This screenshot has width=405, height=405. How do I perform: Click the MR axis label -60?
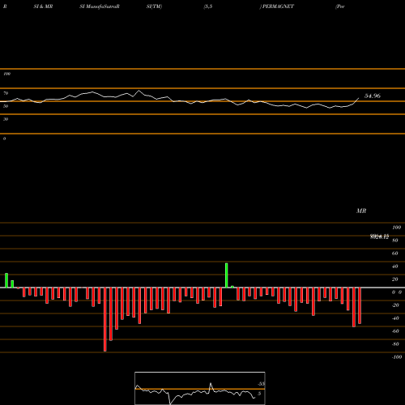(x=395, y=331)
